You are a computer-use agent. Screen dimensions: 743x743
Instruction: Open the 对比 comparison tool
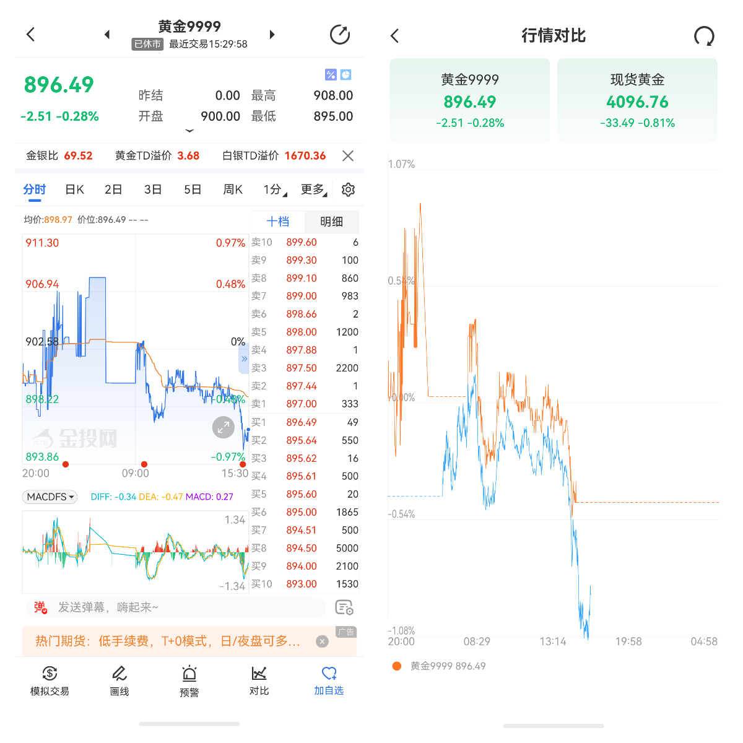pyautogui.click(x=259, y=681)
